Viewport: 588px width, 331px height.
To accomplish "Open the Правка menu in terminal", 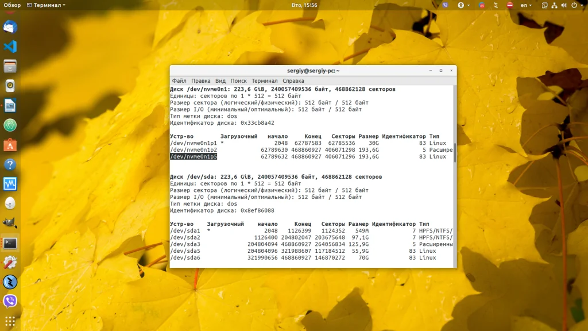I will click(x=200, y=80).
